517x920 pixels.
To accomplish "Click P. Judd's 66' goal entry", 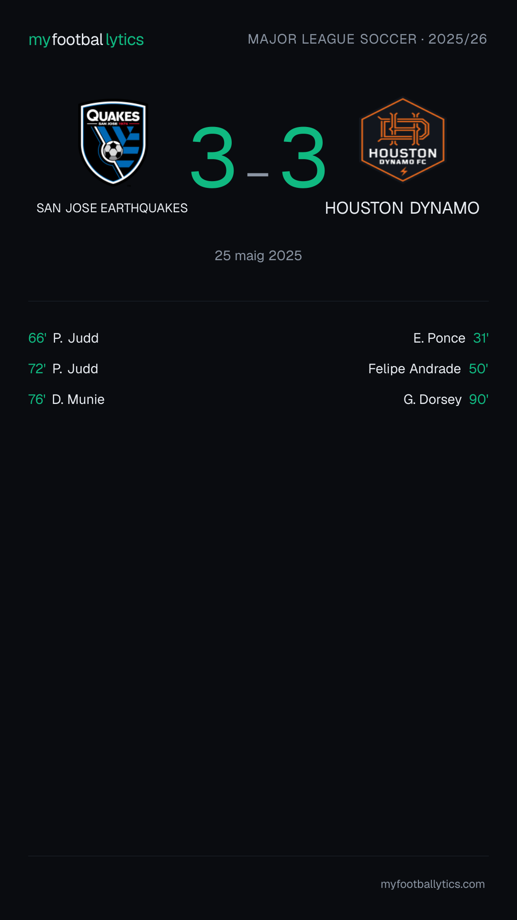I will [64, 338].
